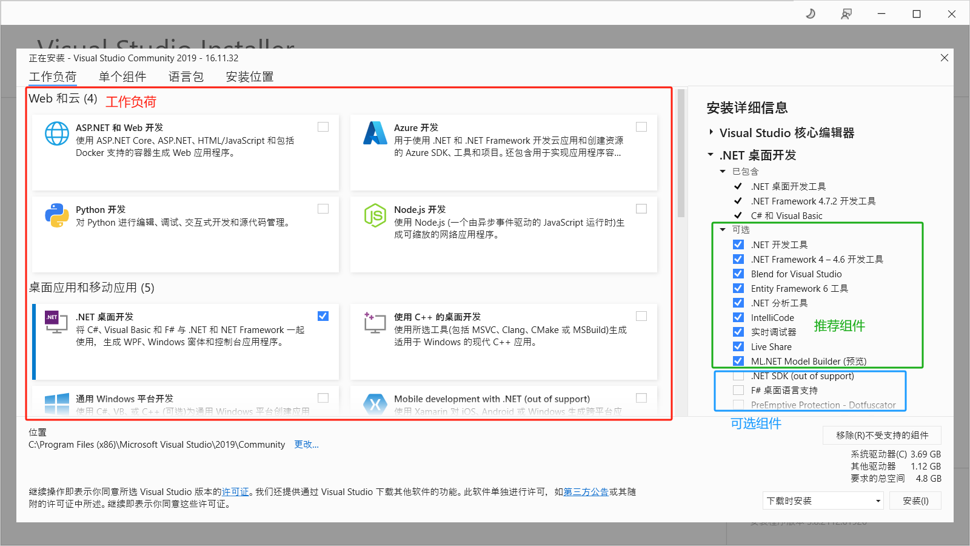Check the Azure 开发 workload checkbox
Screen dimensions: 970x546
click(641, 127)
